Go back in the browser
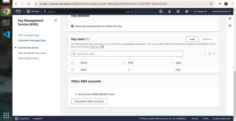The height and width of the screenshot is (121, 236). coord(16,4)
